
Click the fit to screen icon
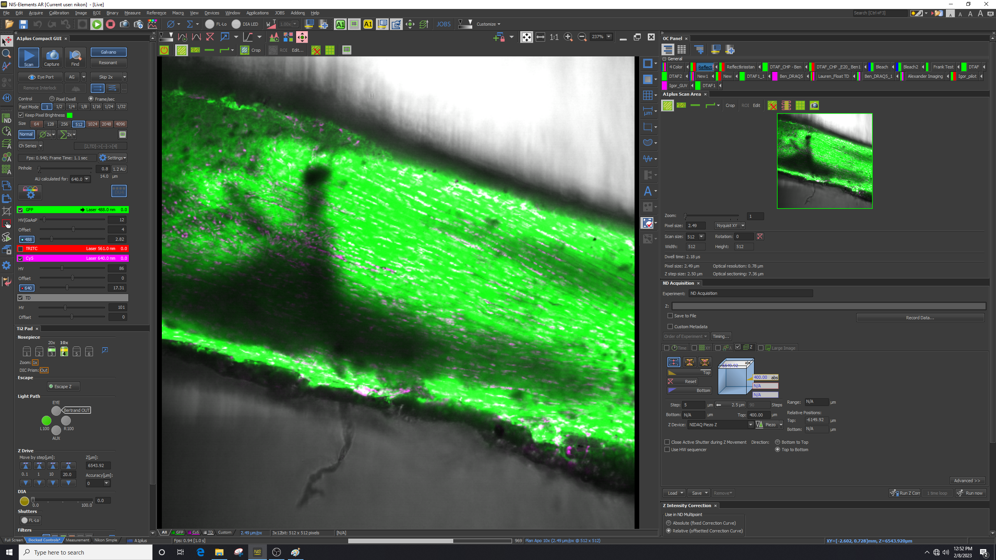[526, 37]
